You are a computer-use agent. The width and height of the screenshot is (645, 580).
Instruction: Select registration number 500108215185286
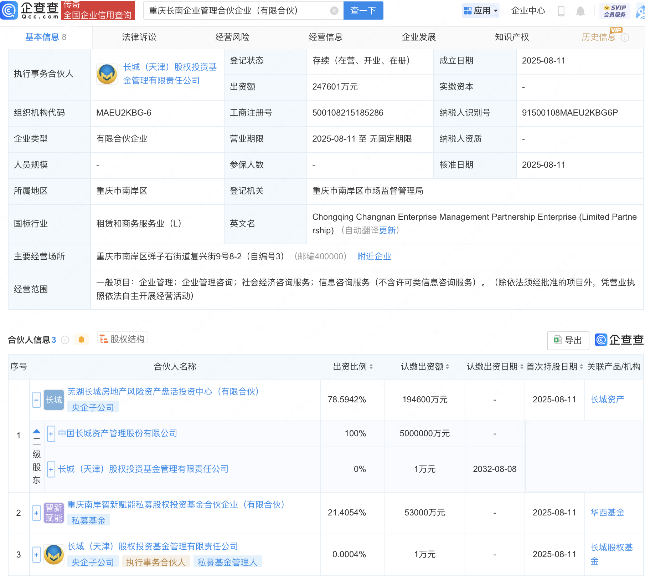(x=348, y=113)
